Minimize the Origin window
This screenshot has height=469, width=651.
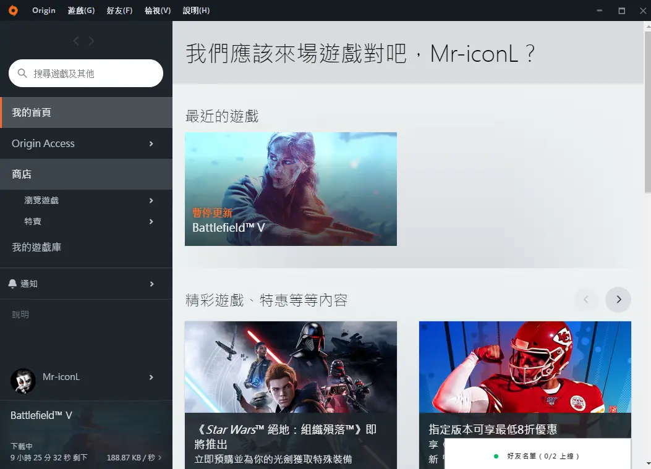click(600, 11)
